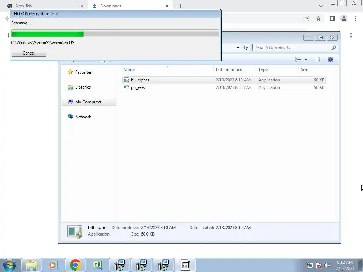Image resolution: width=363 pixels, height=272 pixels.
Task: Cancel the PHOBOS decryption scan
Action: pos(29,53)
